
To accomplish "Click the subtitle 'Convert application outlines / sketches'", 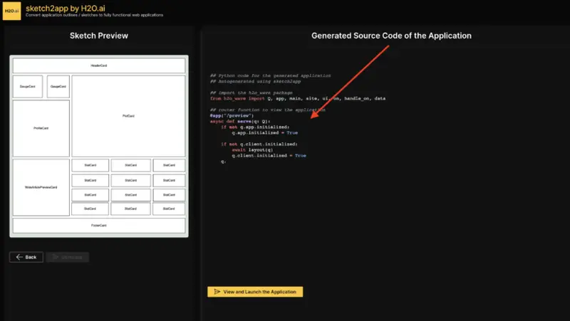I will pos(95,15).
